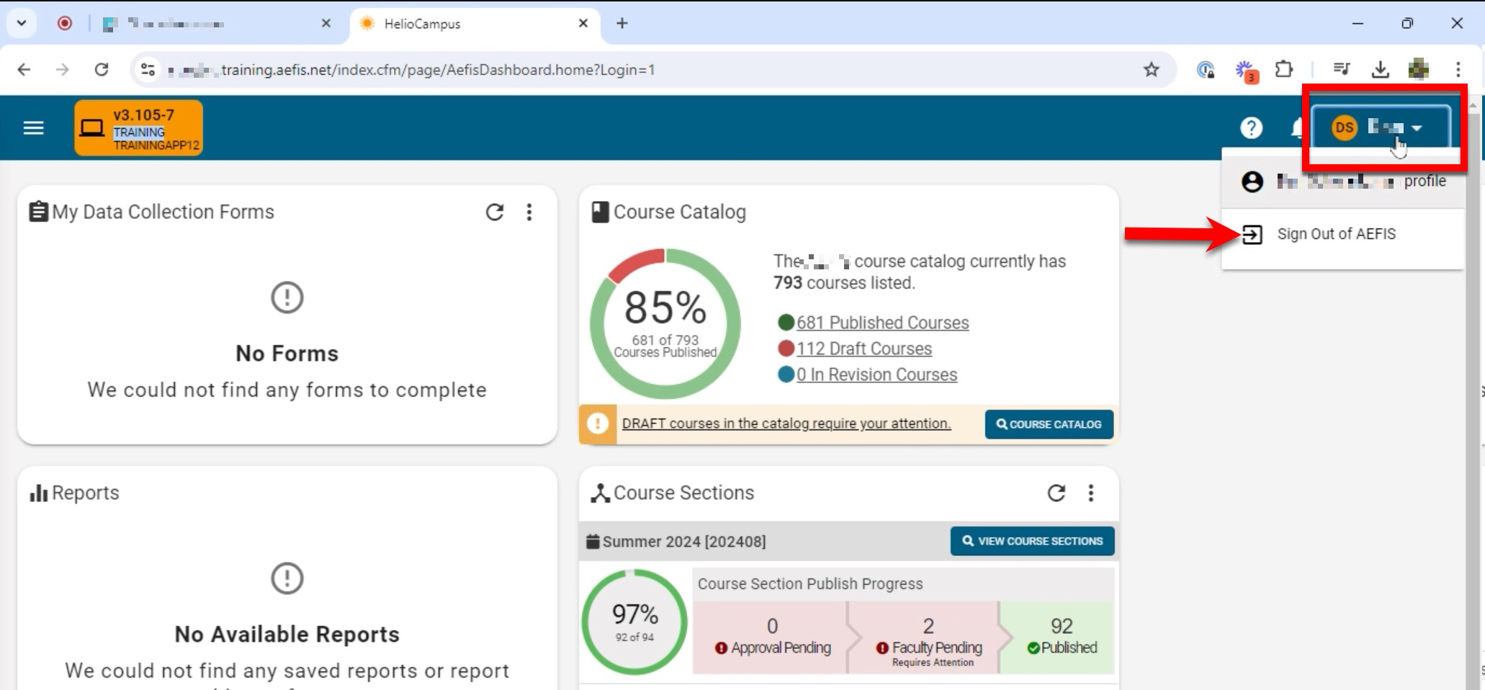Click the help question mark icon
The width and height of the screenshot is (1485, 690).
1251,128
